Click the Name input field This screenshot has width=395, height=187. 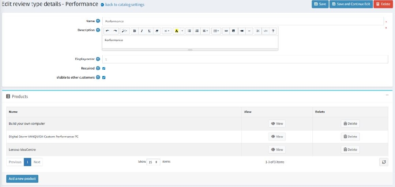[x=243, y=21]
